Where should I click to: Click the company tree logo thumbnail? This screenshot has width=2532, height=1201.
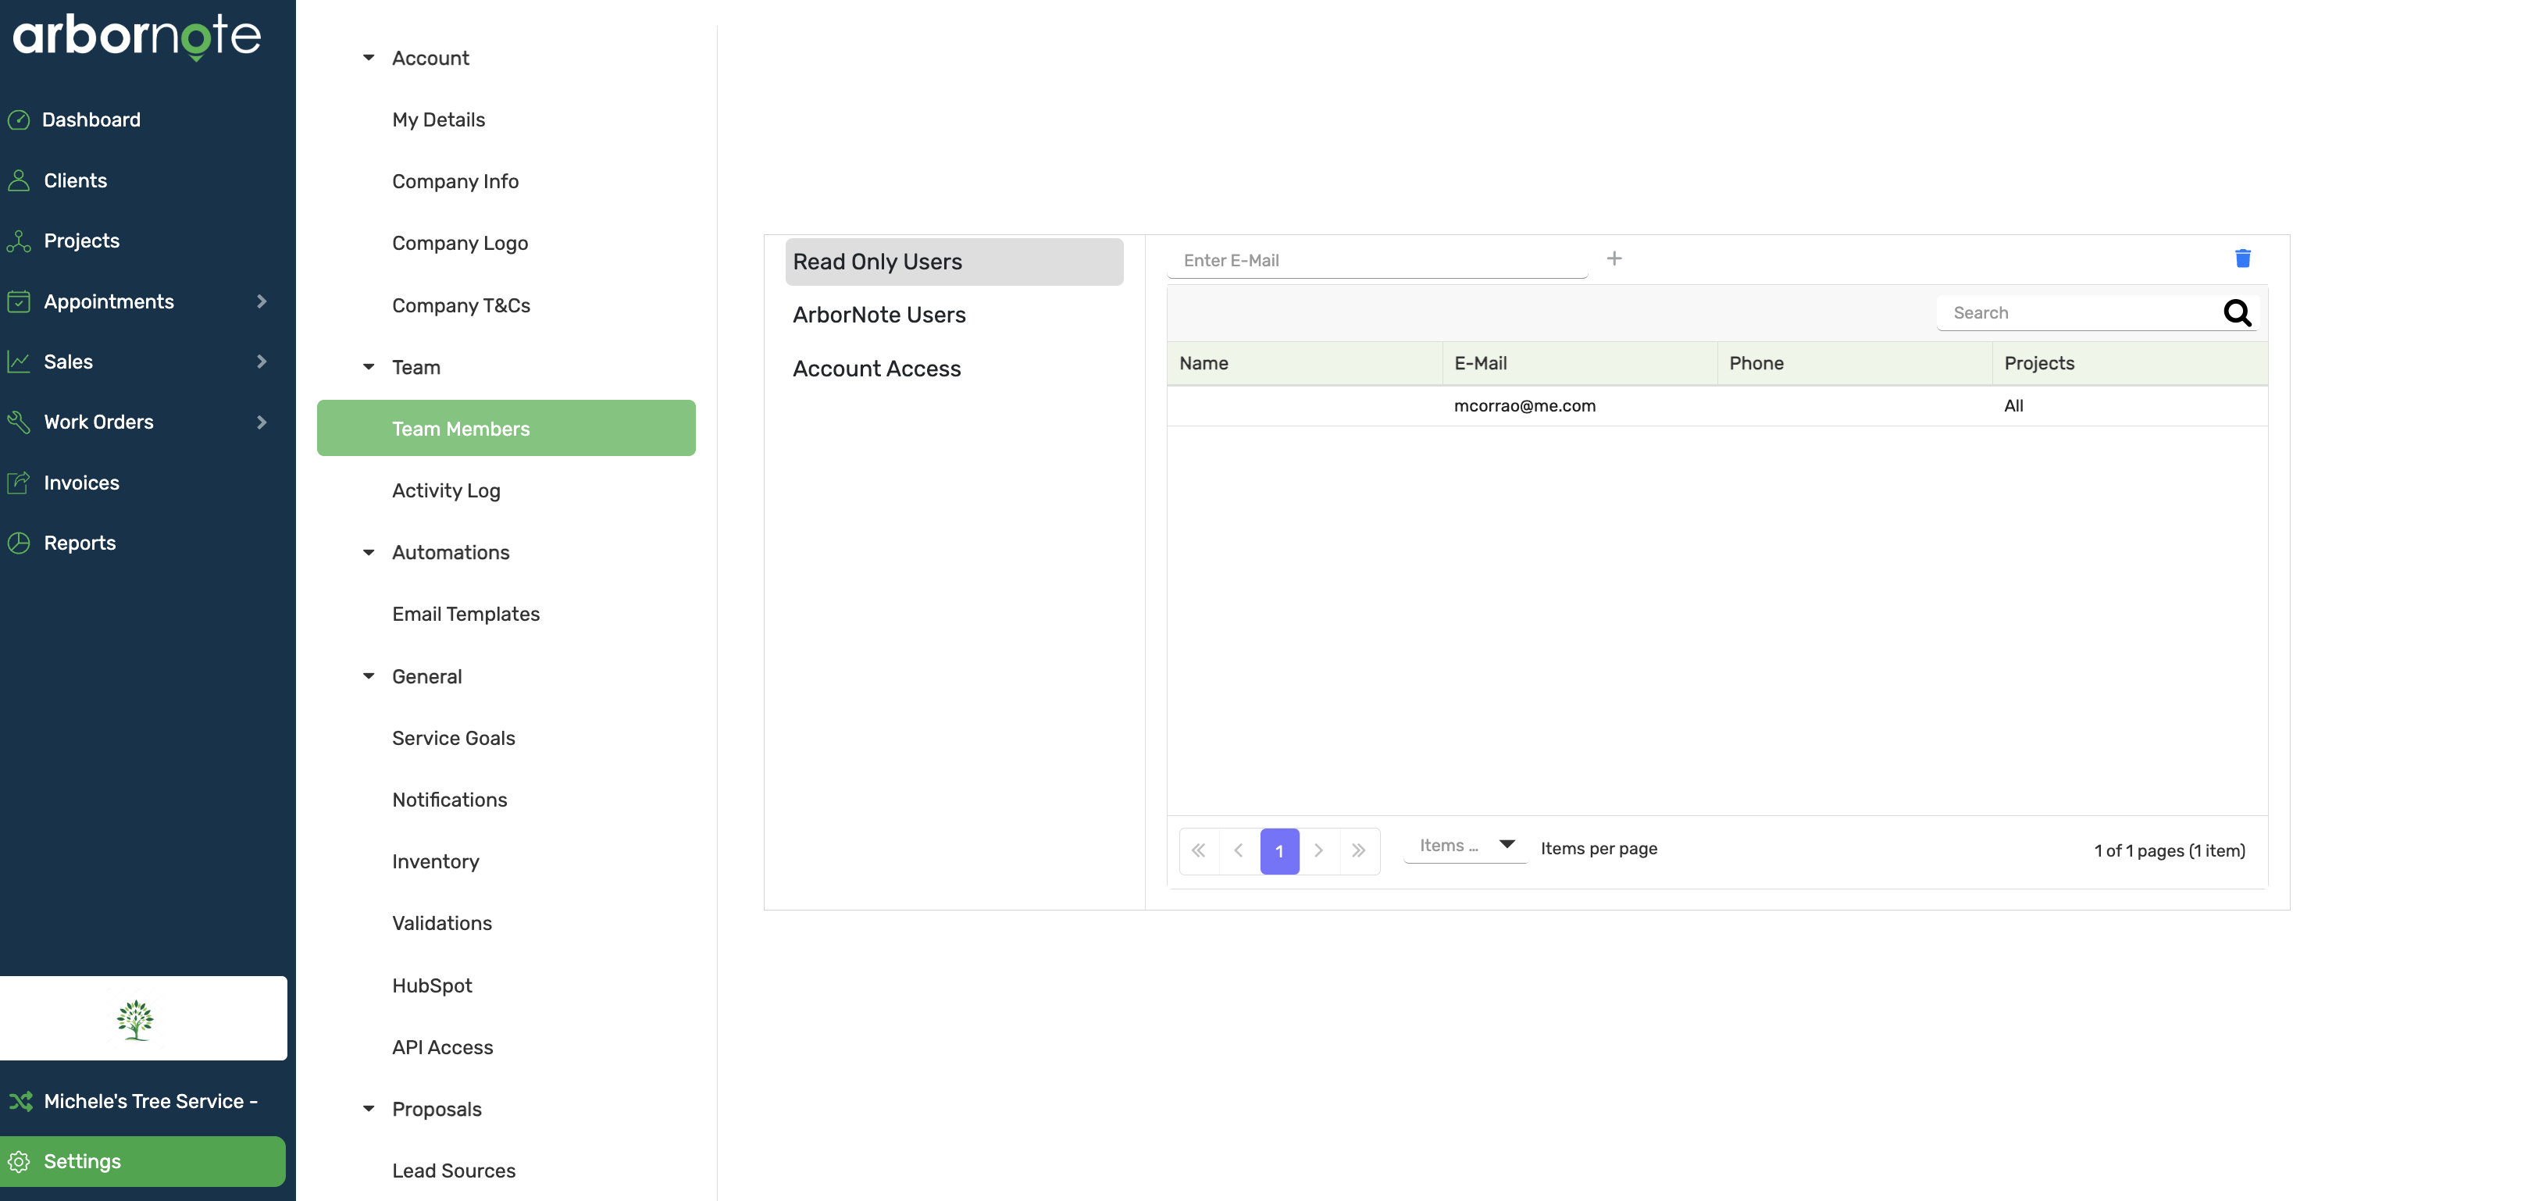(x=134, y=1019)
